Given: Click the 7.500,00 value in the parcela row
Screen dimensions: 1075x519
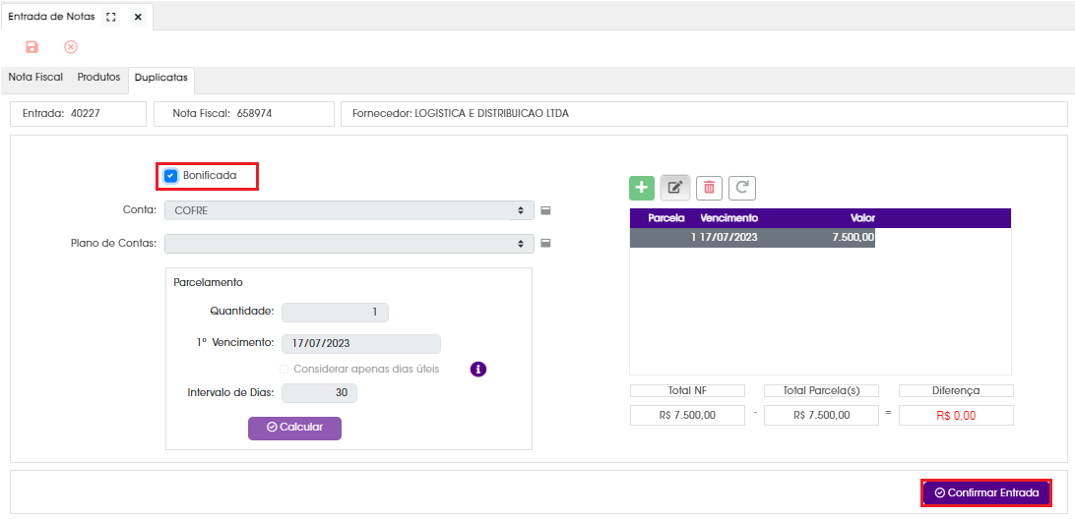Looking at the screenshot, I should click(x=853, y=238).
